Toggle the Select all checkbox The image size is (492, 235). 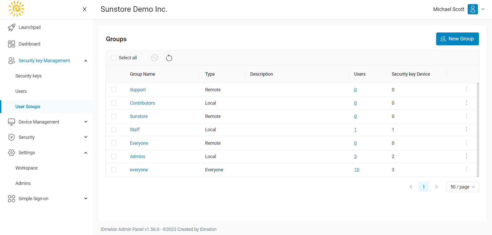(x=114, y=58)
